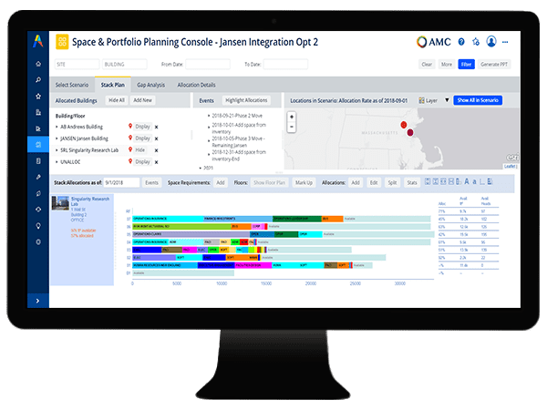This screenshot has height=410, width=547.
Task: Click the Mark Up floors button
Action: [304, 183]
